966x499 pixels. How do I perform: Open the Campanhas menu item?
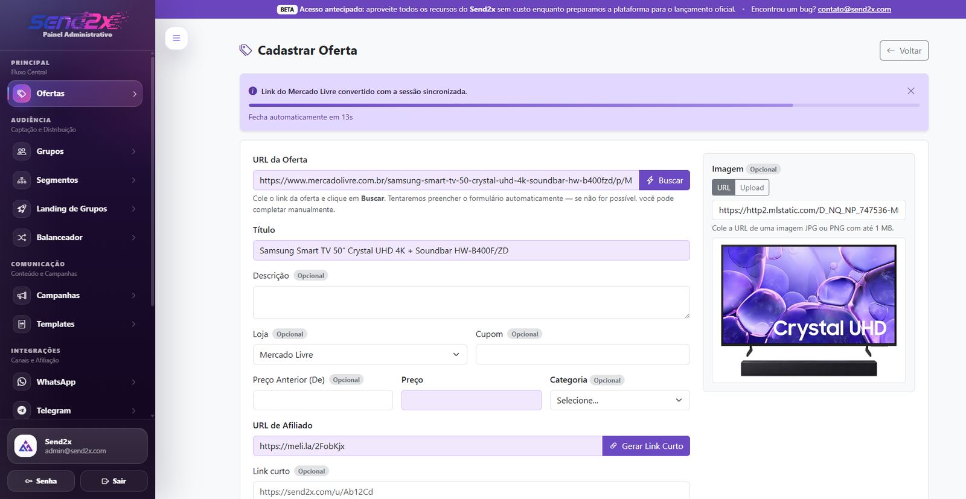[x=75, y=295]
